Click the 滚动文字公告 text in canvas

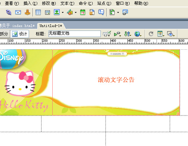(116, 80)
